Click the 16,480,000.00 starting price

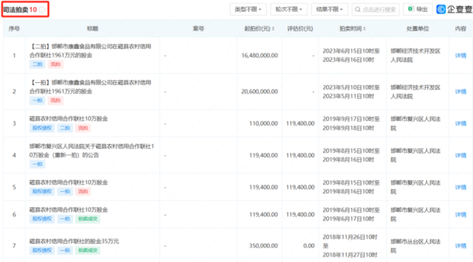click(260, 55)
